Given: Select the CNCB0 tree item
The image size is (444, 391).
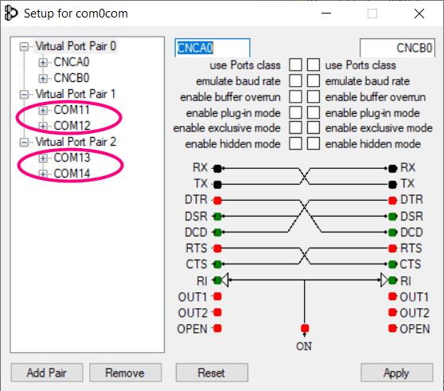Looking at the screenshot, I should pos(72,78).
